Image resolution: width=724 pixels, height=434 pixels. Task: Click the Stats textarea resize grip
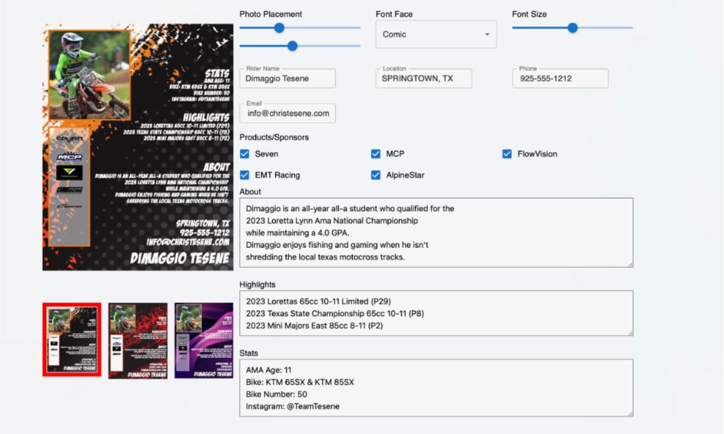[630, 414]
